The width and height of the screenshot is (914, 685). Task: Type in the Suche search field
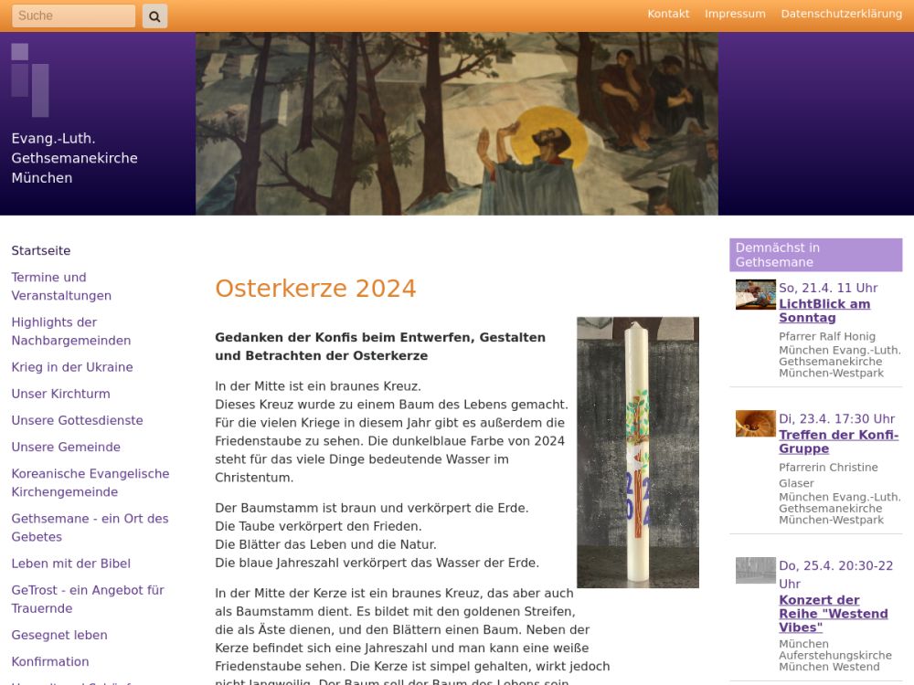coord(73,16)
